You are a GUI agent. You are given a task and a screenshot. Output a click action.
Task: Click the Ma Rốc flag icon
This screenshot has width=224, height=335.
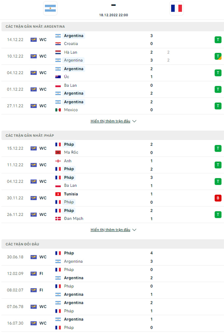point(58,152)
